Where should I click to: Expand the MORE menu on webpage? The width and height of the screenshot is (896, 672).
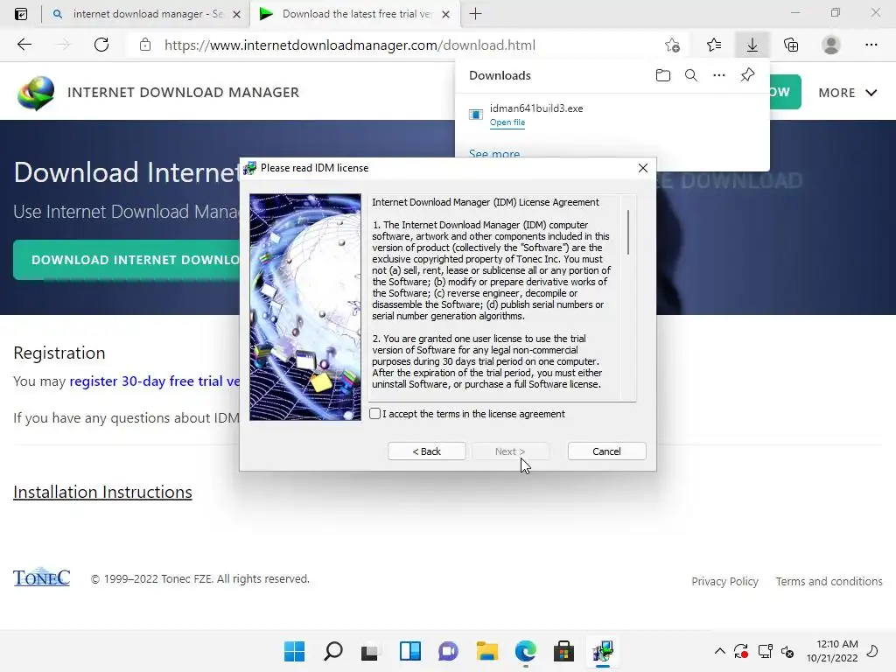pos(847,93)
